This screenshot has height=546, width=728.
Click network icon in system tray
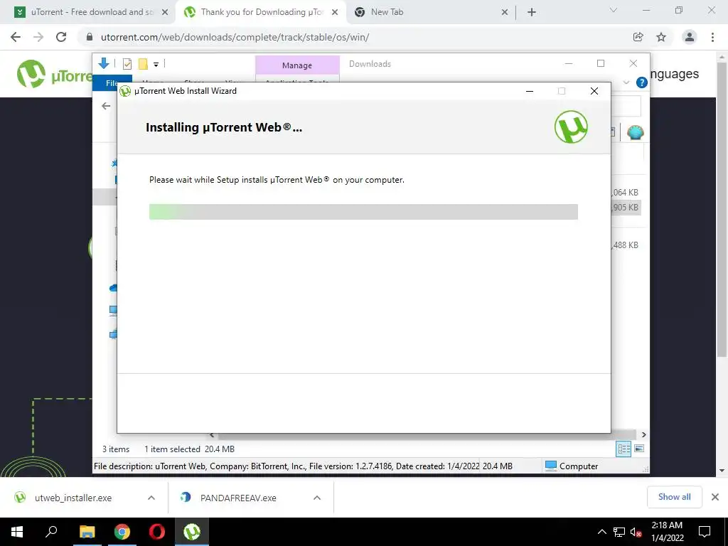point(619,532)
